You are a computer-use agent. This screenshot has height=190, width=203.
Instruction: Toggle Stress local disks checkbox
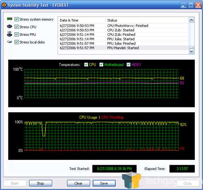pos(17,42)
